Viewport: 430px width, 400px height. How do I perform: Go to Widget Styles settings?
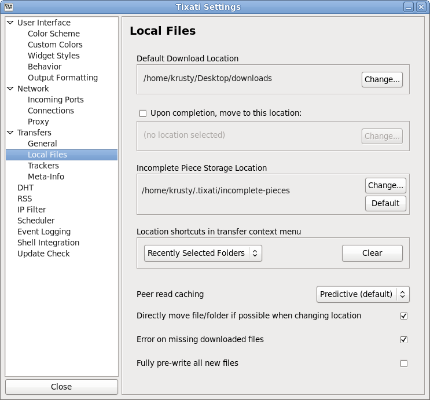coord(54,56)
